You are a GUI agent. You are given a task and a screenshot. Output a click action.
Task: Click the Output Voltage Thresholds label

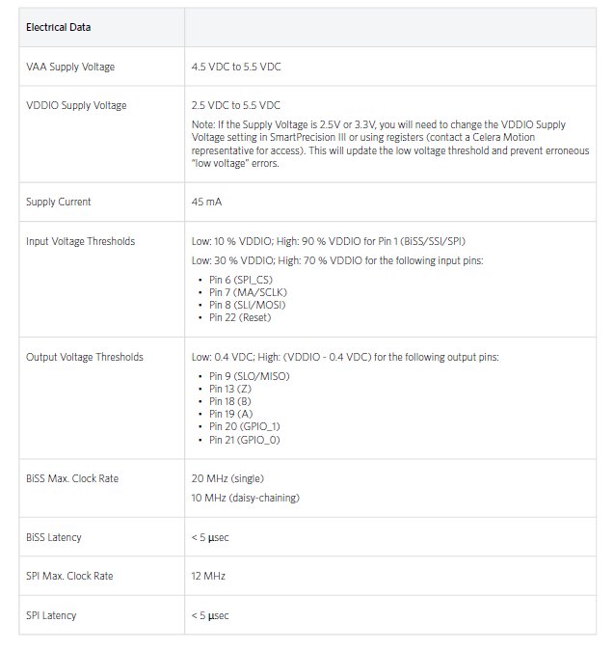click(x=85, y=357)
